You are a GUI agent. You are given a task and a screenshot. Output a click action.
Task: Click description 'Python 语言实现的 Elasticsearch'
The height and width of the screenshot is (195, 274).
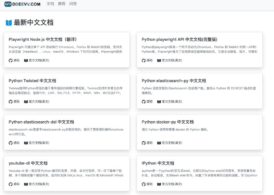point(199,90)
